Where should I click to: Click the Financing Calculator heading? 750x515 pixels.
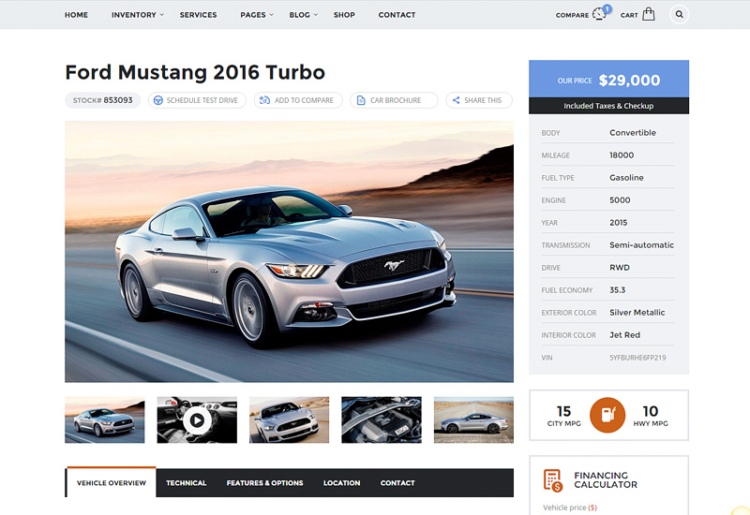pos(606,480)
